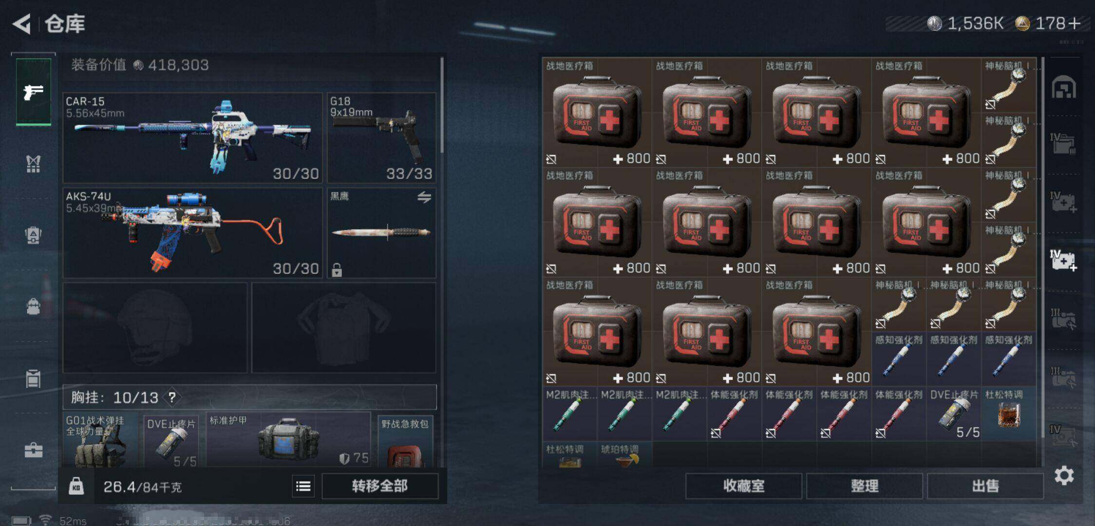Screen dimensions: 1095x526
Task: Click the loadout panel vertical scrollbar
Action: pyautogui.click(x=442, y=105)
